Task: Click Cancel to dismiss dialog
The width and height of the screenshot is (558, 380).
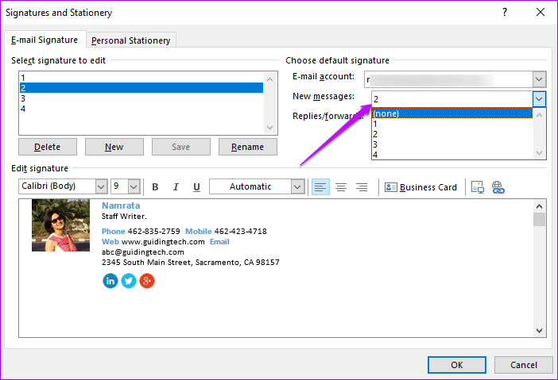Action: 524,365
